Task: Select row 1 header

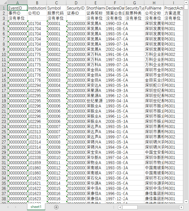Action: point(4,8)
